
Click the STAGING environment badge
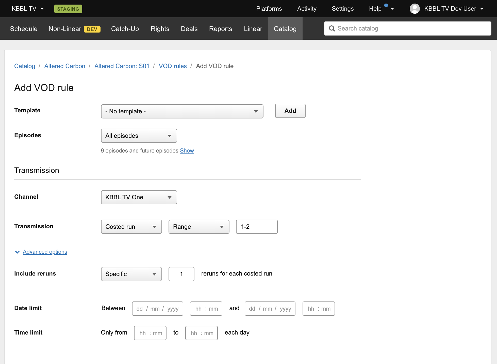(x=68, y=9)
